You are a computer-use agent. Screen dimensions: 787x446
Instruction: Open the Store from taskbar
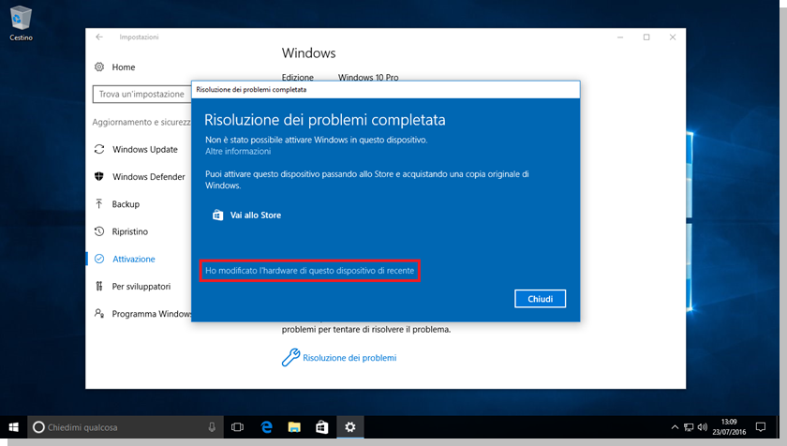(321, 427)
